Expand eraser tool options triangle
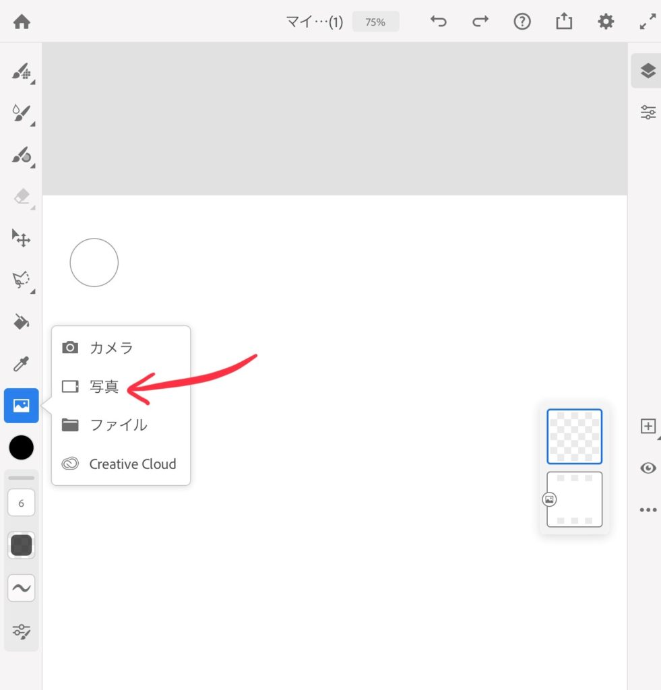Viewport: 661px width, 690px height. tap(33, 208)
